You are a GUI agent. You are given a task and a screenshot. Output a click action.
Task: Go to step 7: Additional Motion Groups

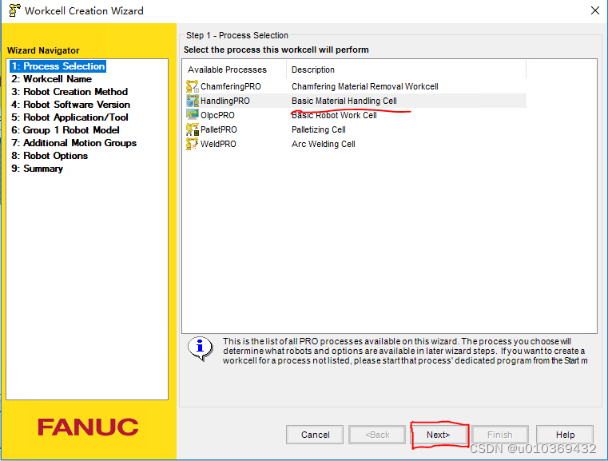(74, 143)
